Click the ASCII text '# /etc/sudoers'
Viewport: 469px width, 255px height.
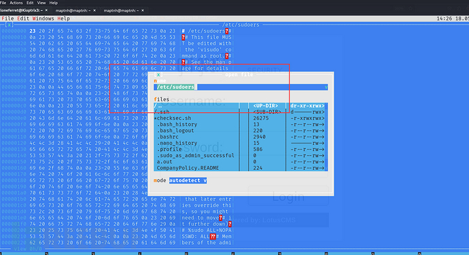coord(203,31)
